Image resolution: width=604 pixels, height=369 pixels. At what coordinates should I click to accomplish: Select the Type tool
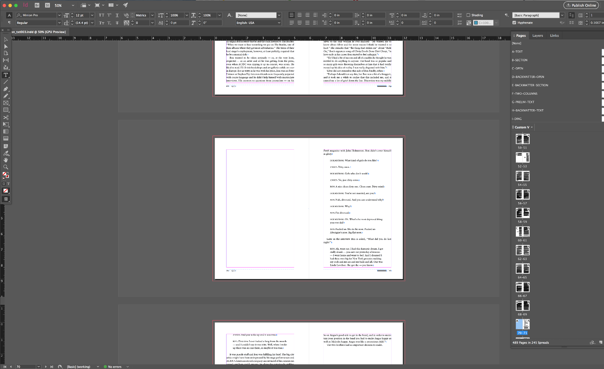click(x=6, y=75)
